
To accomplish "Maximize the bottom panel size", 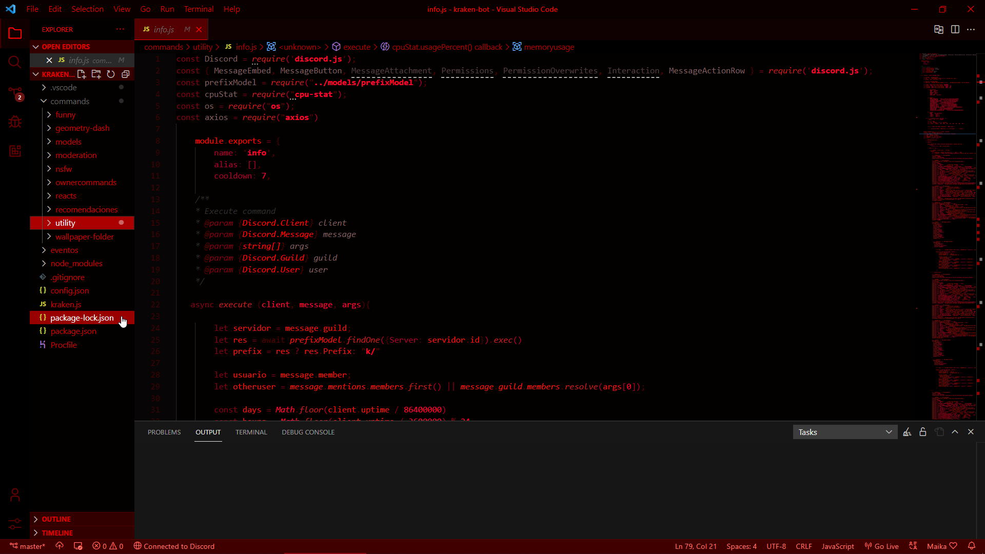I will pos(955,432).
